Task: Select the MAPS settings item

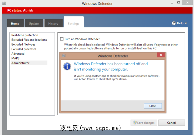Action: click(15, 58)
